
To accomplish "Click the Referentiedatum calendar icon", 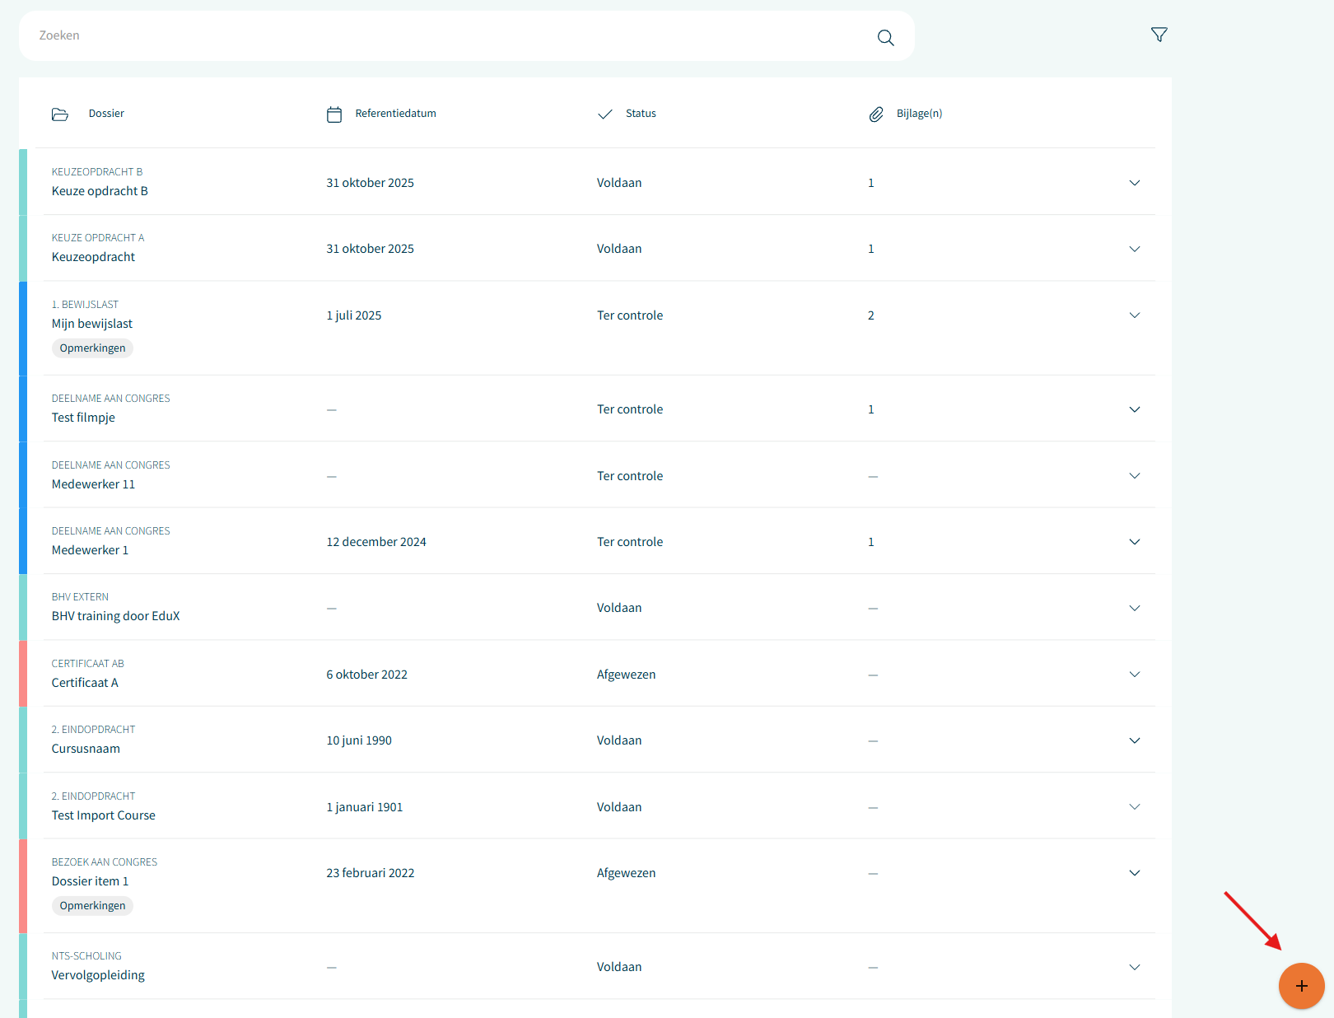I will 334,114.
